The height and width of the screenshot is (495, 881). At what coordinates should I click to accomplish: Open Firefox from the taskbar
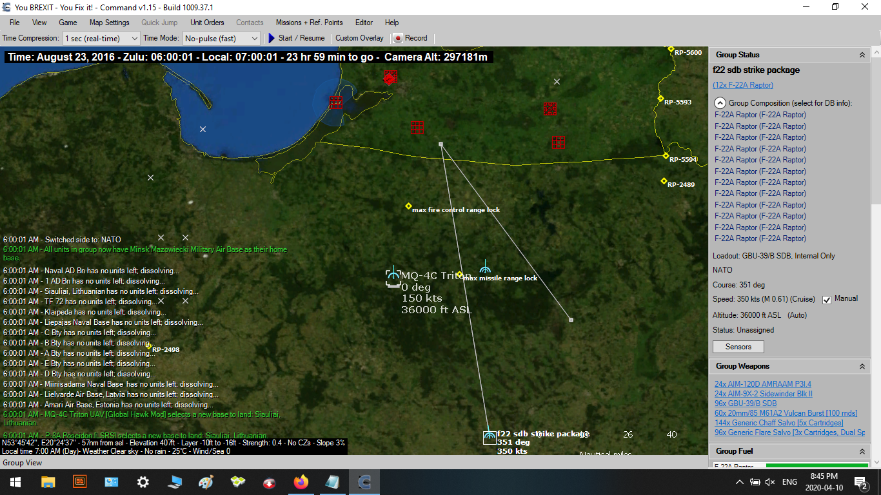point(301,482)
